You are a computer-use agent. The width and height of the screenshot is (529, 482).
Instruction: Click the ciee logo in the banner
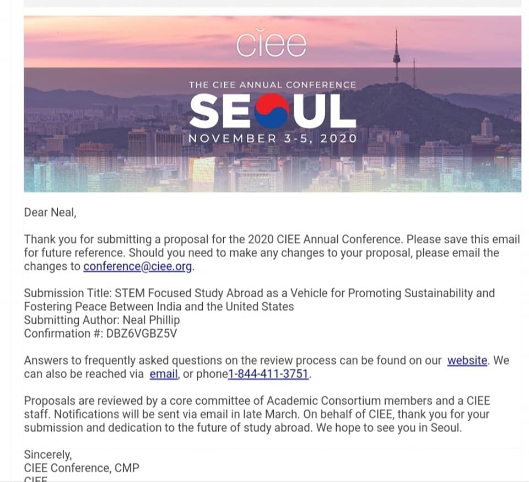[x=272, y=43]
